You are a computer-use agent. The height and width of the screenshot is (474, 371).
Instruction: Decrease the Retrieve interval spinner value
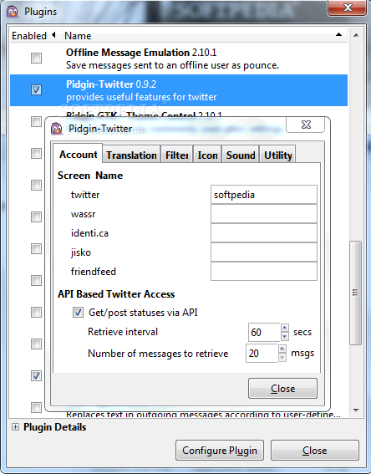pyautogui.click(x=285, y=336)
